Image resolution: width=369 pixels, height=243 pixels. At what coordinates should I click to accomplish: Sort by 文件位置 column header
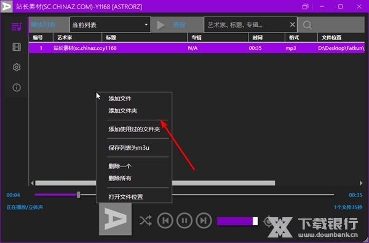(331, 37)
